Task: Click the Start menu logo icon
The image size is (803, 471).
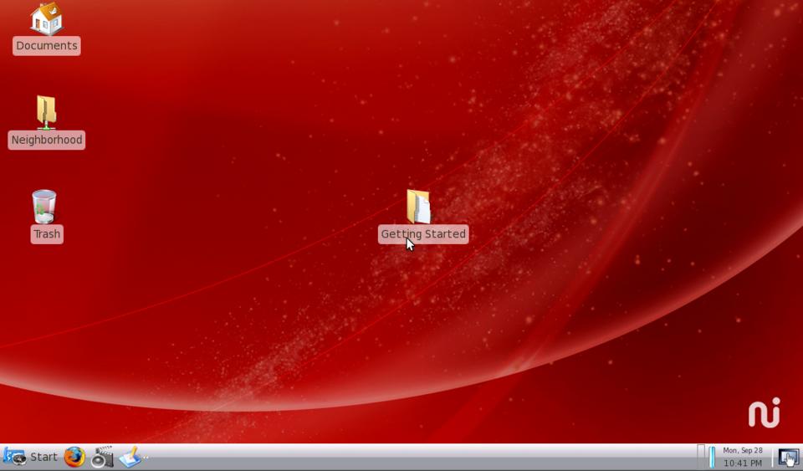Action: (x=14, y=457)
